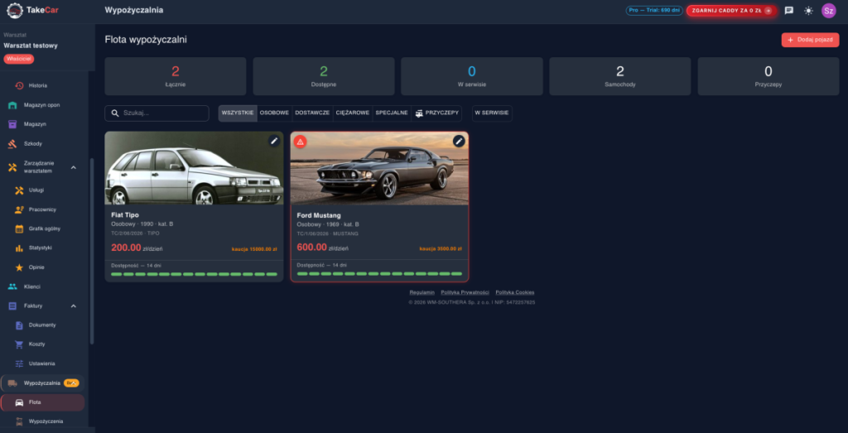The width and height of the screenshot is (848, 433).
Task: Click Ford Mustang red warning icon
Action: [300, 142]
